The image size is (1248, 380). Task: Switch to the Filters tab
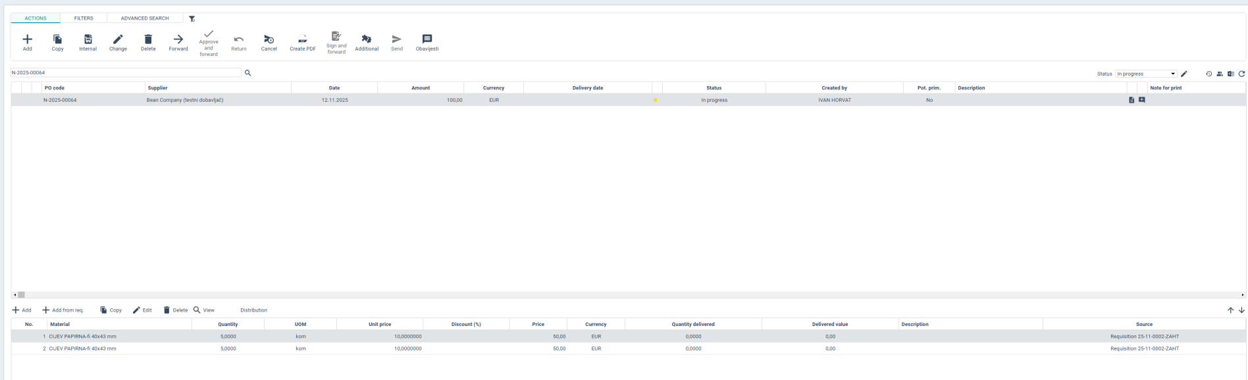point(84,18)
